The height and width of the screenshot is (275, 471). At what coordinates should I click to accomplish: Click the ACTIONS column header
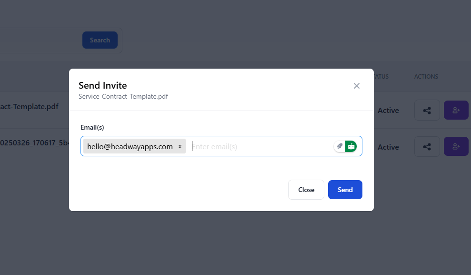click(426, 76)
